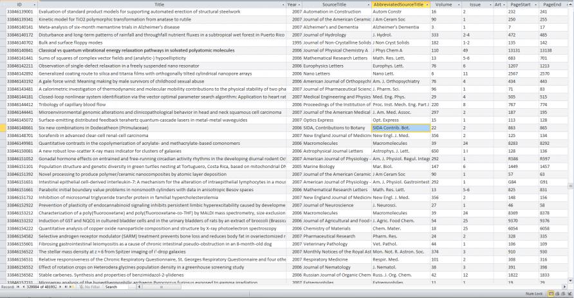Go to last record navigation button
Image resolution: width=574 pixels, height=298 pixels.
pos(66,287)
